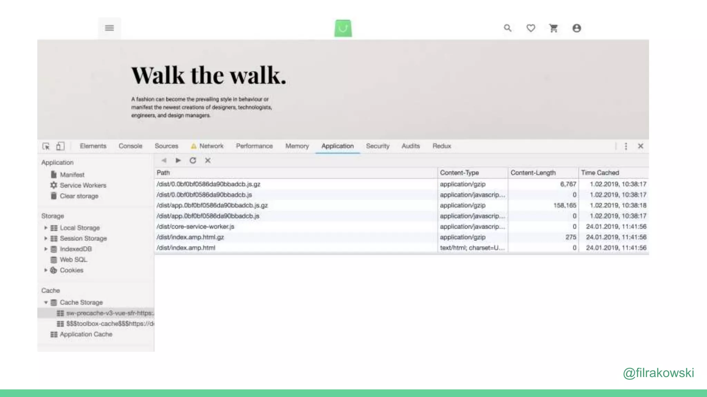
Task: Switch to the Network tab
Action: coord(211,146)
